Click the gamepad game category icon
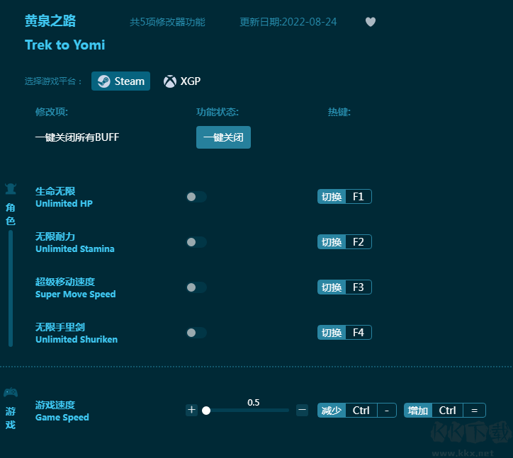 11,392
